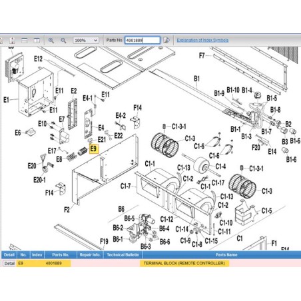
Task: Select the F2 label in diagram
Action: coord(67,210)
